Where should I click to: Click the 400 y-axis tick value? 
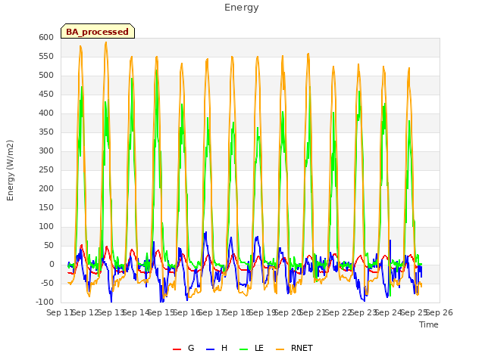46,113
